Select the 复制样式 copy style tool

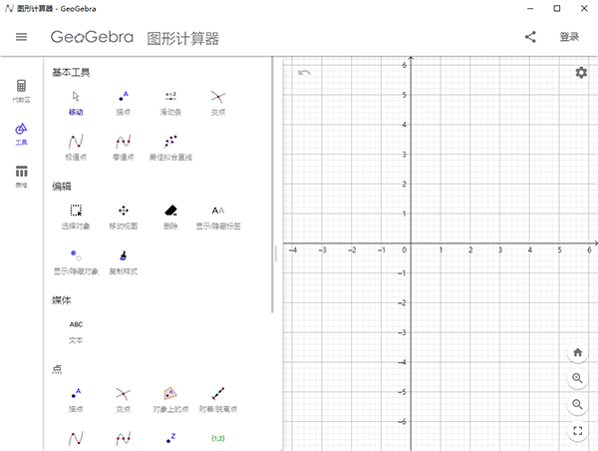pyautogui.click(x=124, y=262)
